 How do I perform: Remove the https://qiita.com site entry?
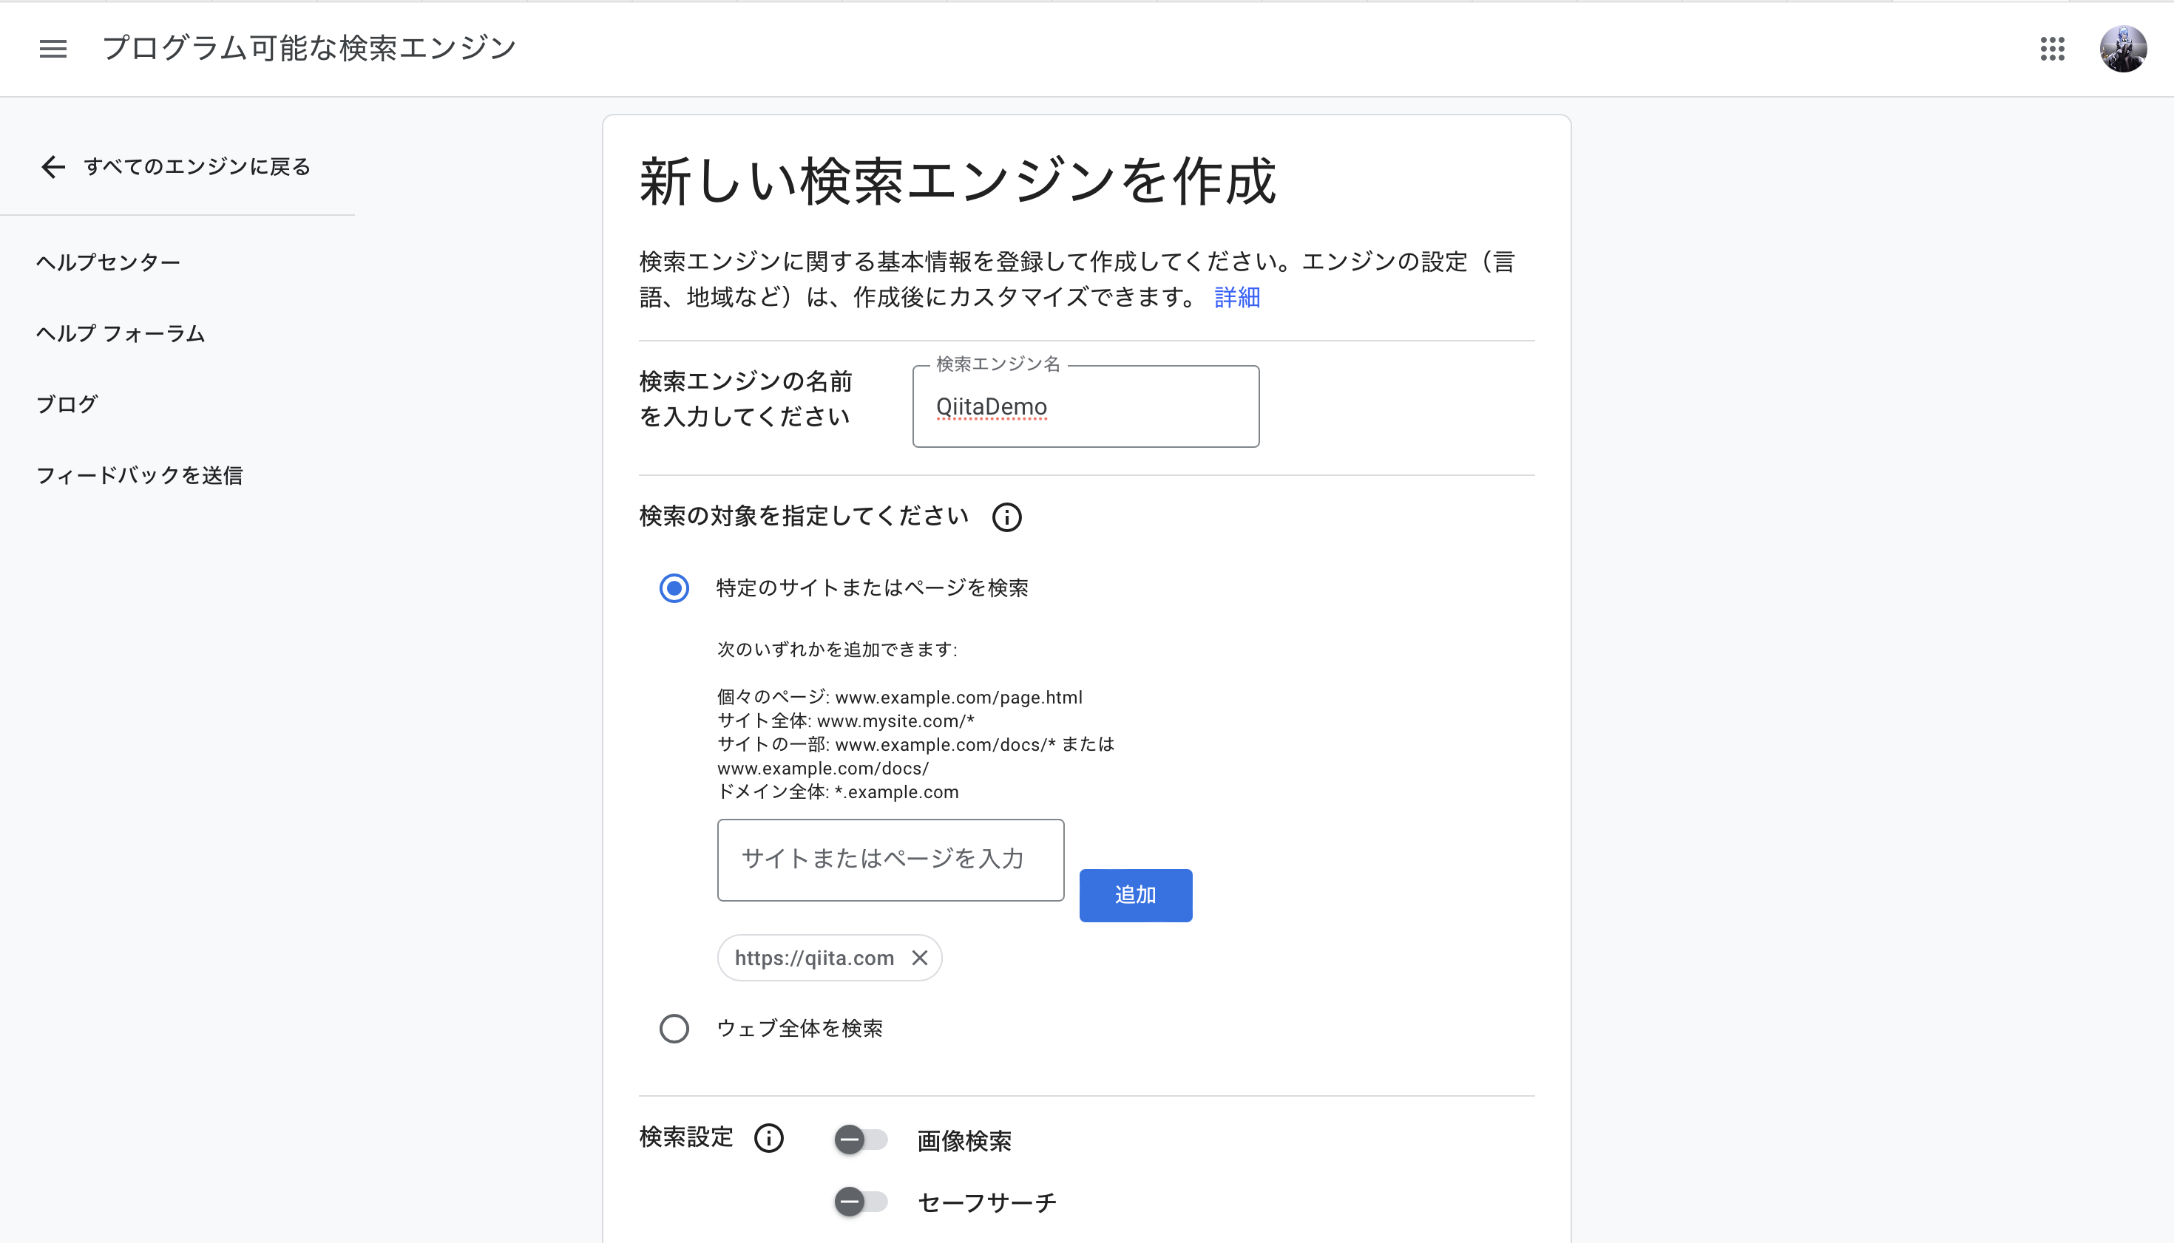pos(920,958)
